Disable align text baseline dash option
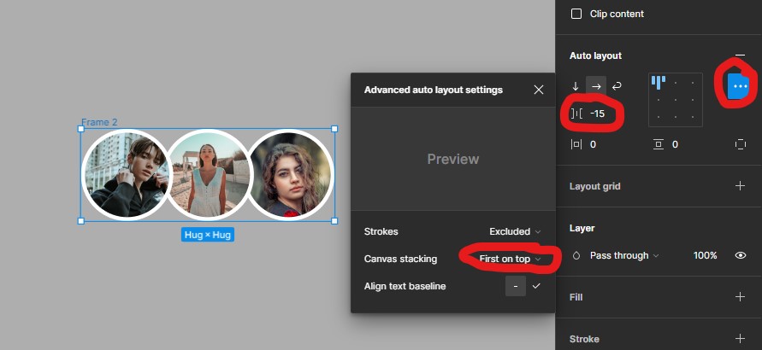 515,286
